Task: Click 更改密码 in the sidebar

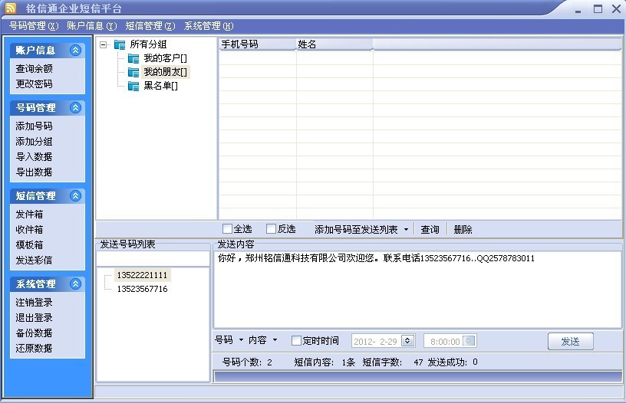Action: click(34, 84)
